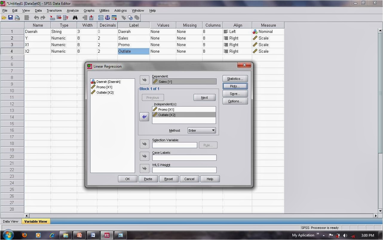Click the Find binoculars icon

(x=75, y=18)
